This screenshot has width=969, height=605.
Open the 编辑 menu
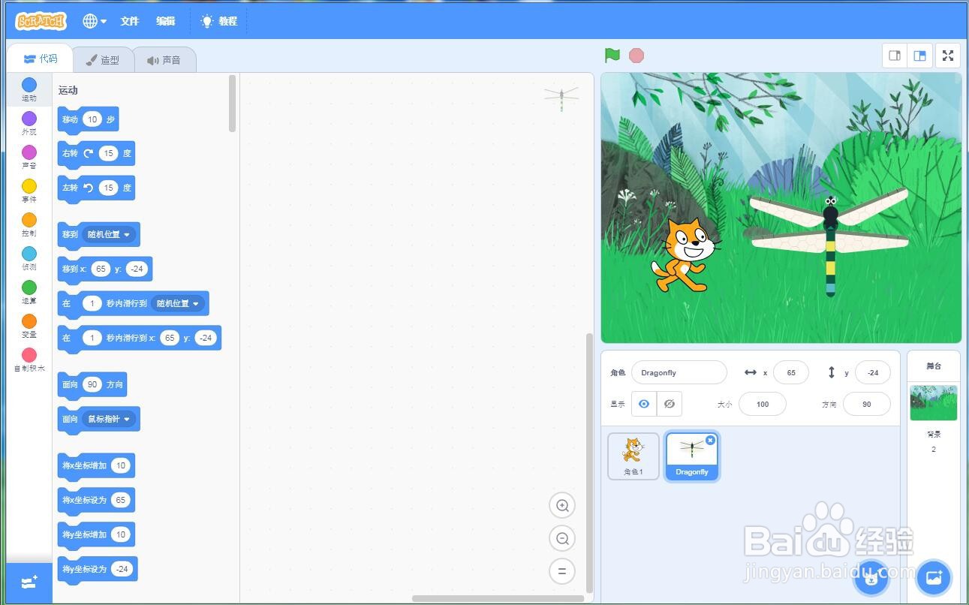(166, 21)
